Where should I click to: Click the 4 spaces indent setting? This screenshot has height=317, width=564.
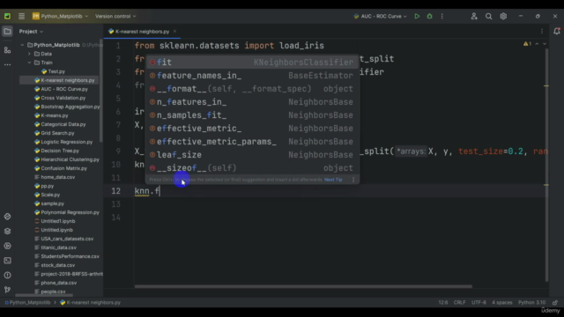coord(501,303)
